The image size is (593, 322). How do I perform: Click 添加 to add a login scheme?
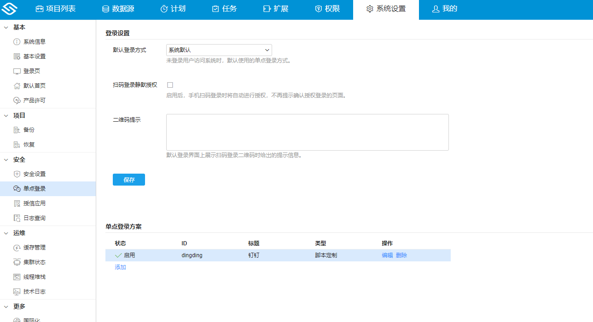point(120,267)
